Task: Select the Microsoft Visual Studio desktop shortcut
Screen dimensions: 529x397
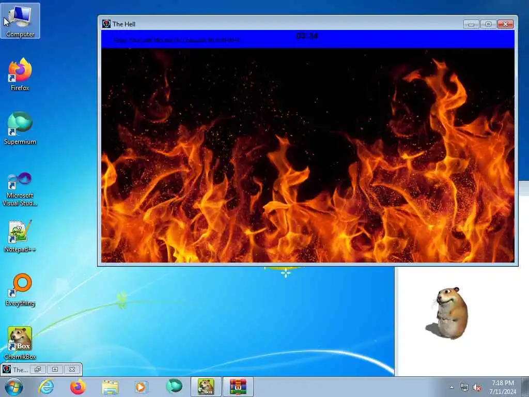Action: coord(20,189)
